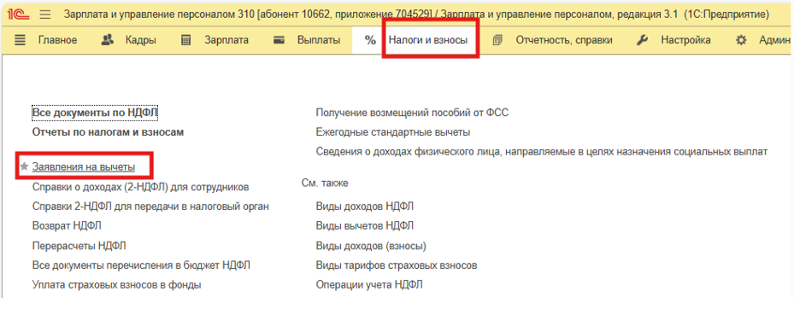The height and width of the screenshot is (315, 794).
Task: Open the Главное section
Action: pos(58,40)
